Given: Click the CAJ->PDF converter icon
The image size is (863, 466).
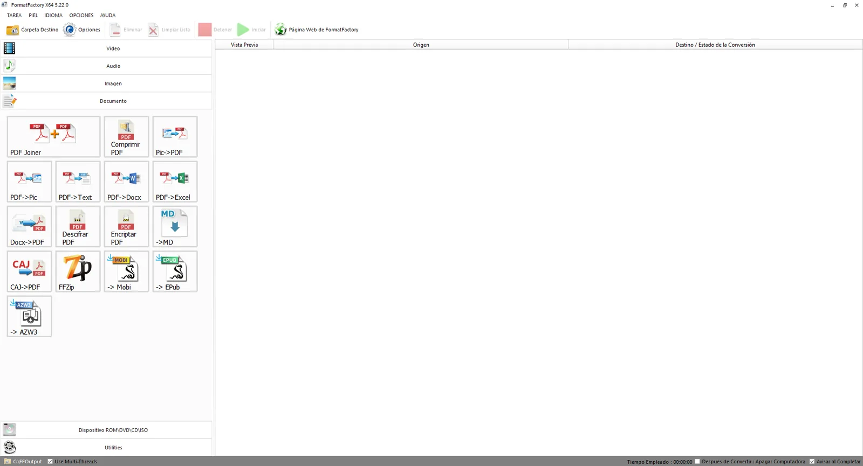Looking at the screenshot, I should pyautogui.click(x=29, y=272).
